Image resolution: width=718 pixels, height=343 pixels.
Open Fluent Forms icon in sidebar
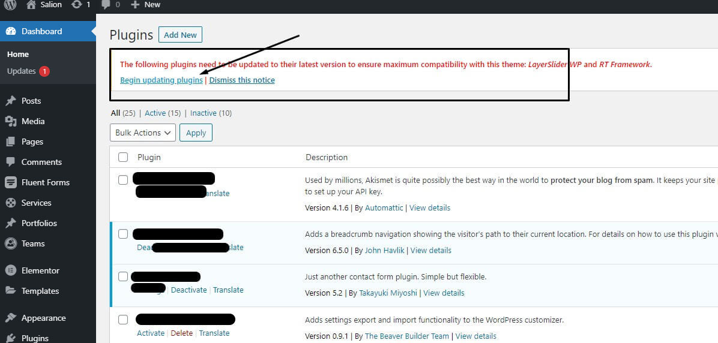tap(11, 182)
